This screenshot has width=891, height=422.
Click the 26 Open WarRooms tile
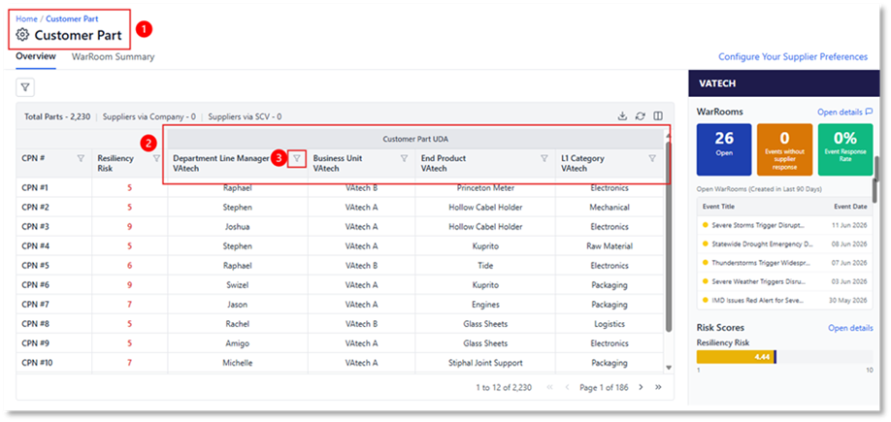click(724, 149)
